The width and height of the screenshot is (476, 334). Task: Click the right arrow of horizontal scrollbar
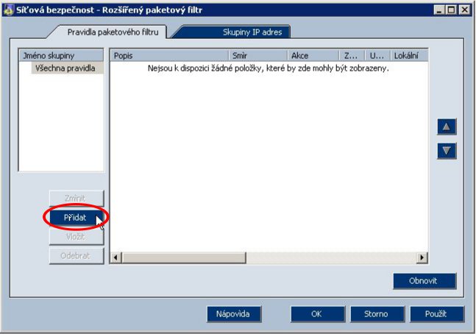422,257
